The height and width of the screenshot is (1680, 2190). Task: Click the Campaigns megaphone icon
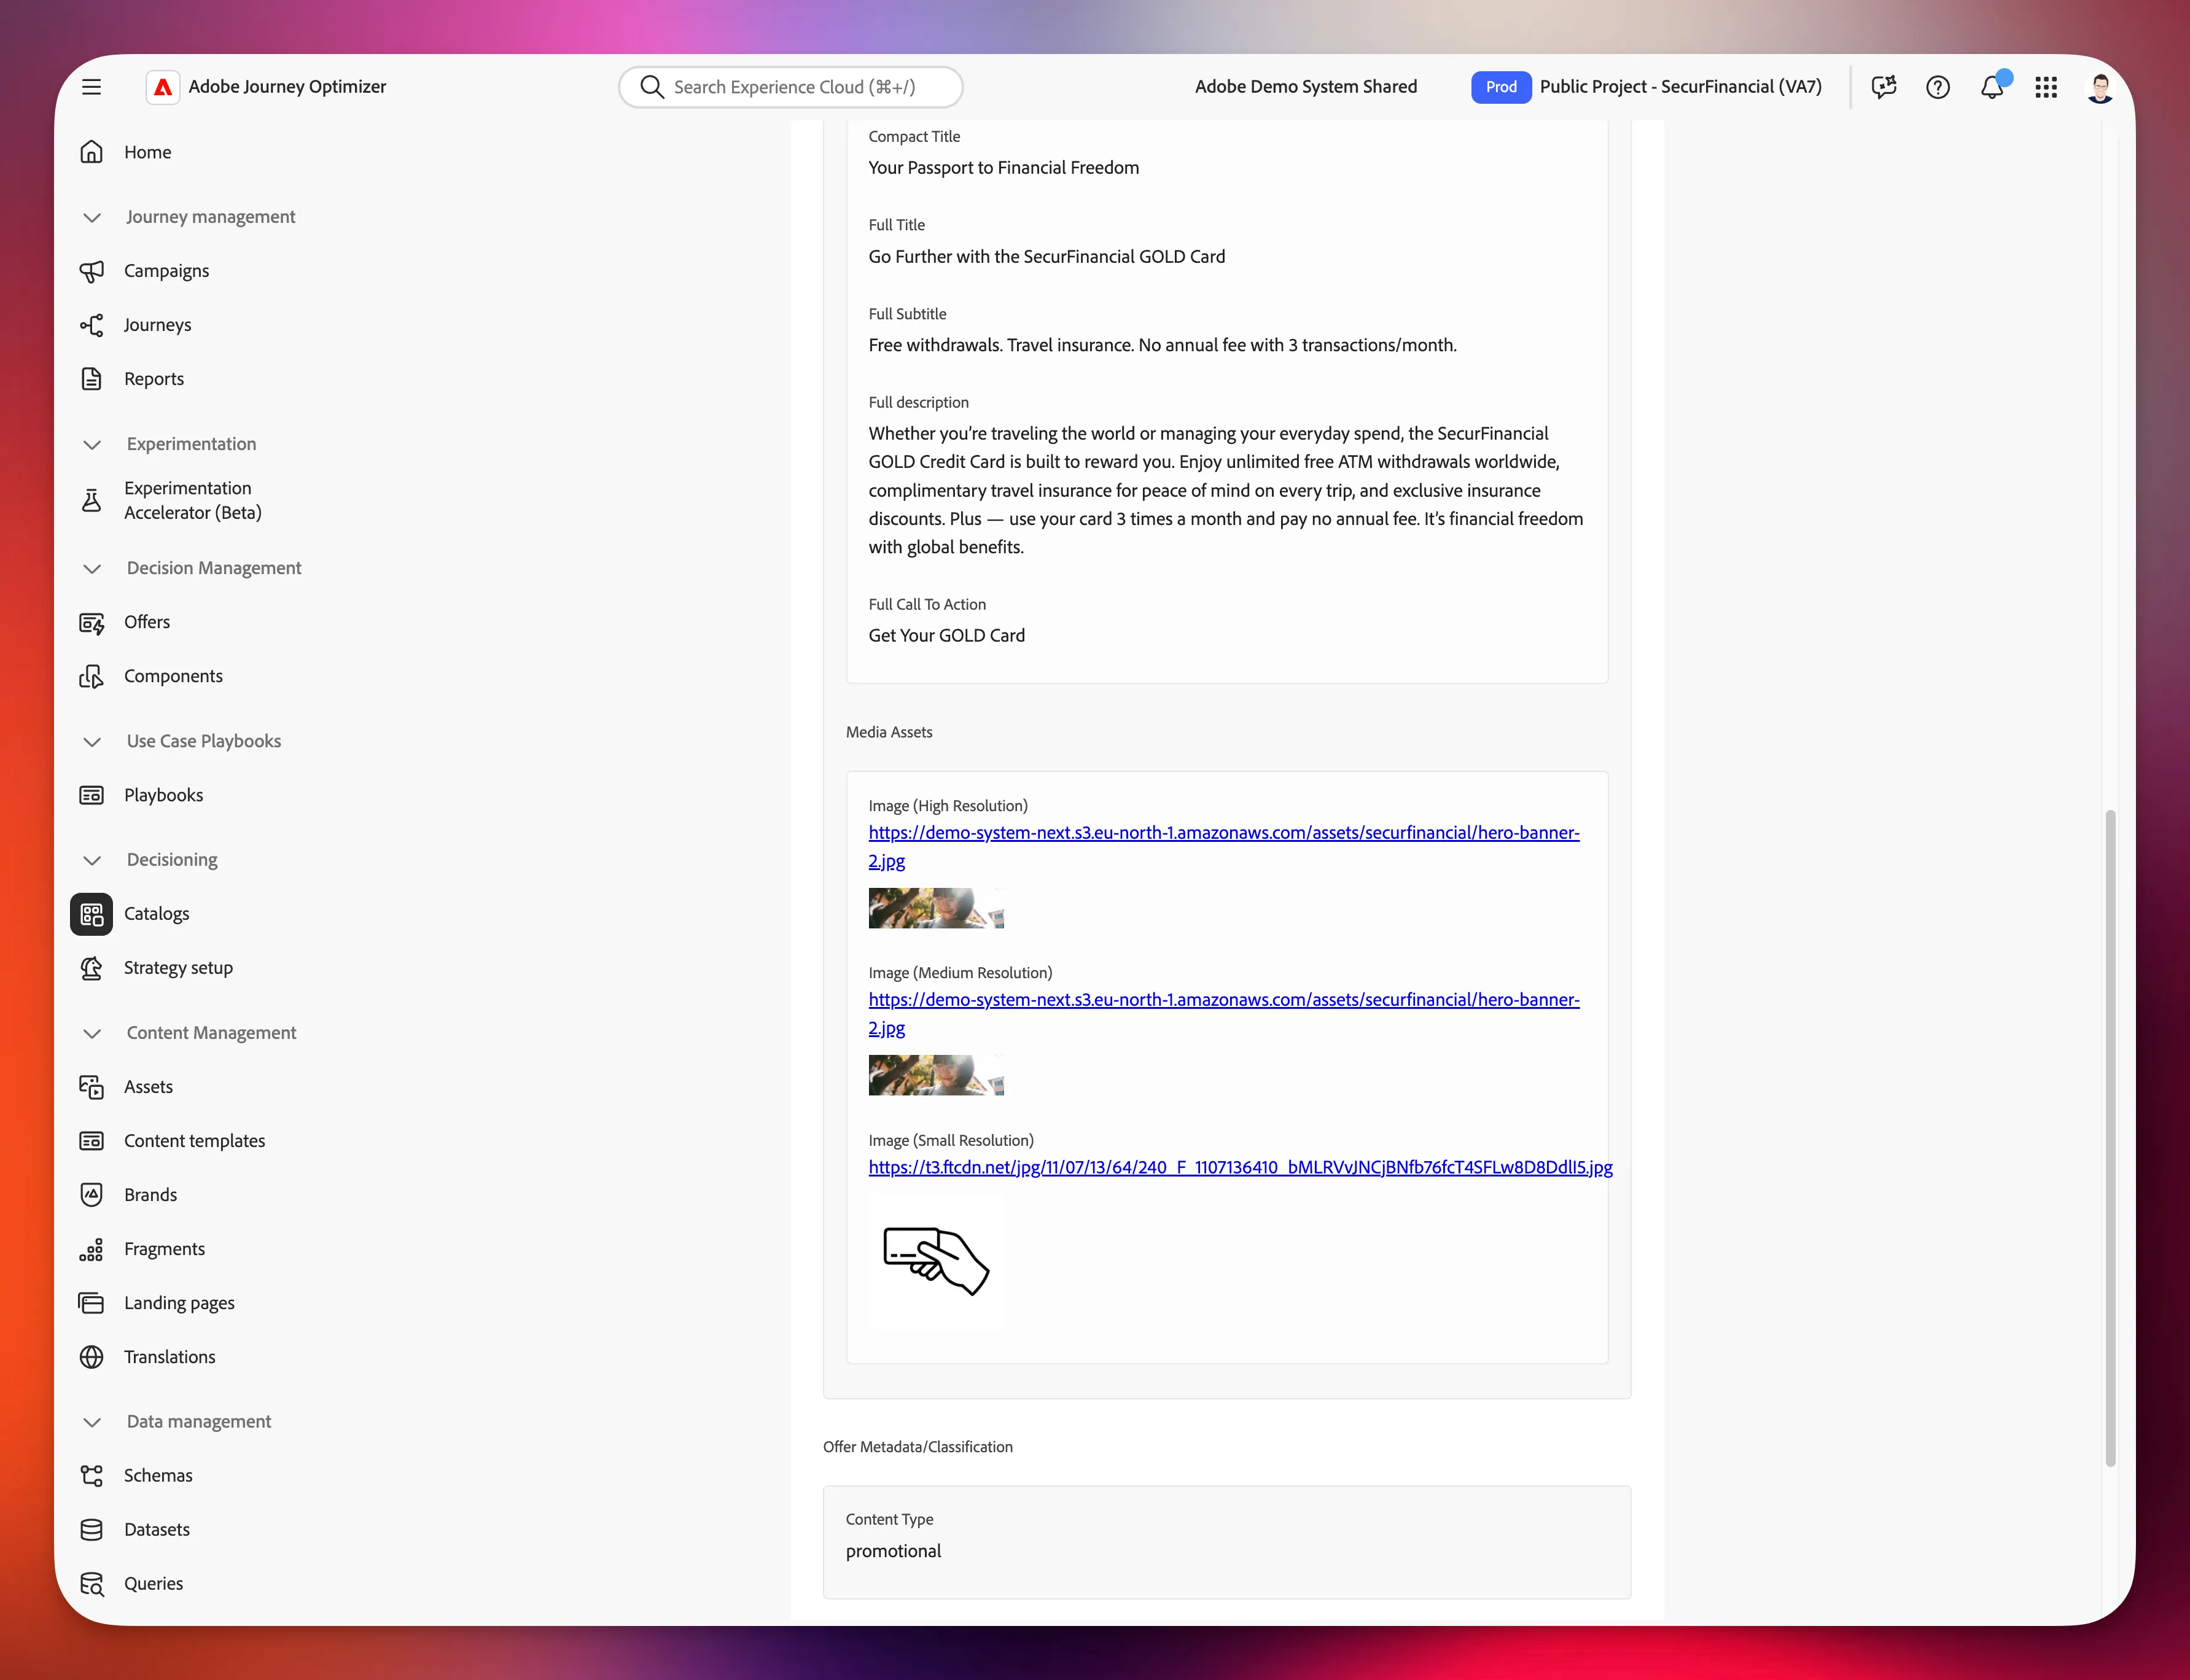click(x=91, y=271)
